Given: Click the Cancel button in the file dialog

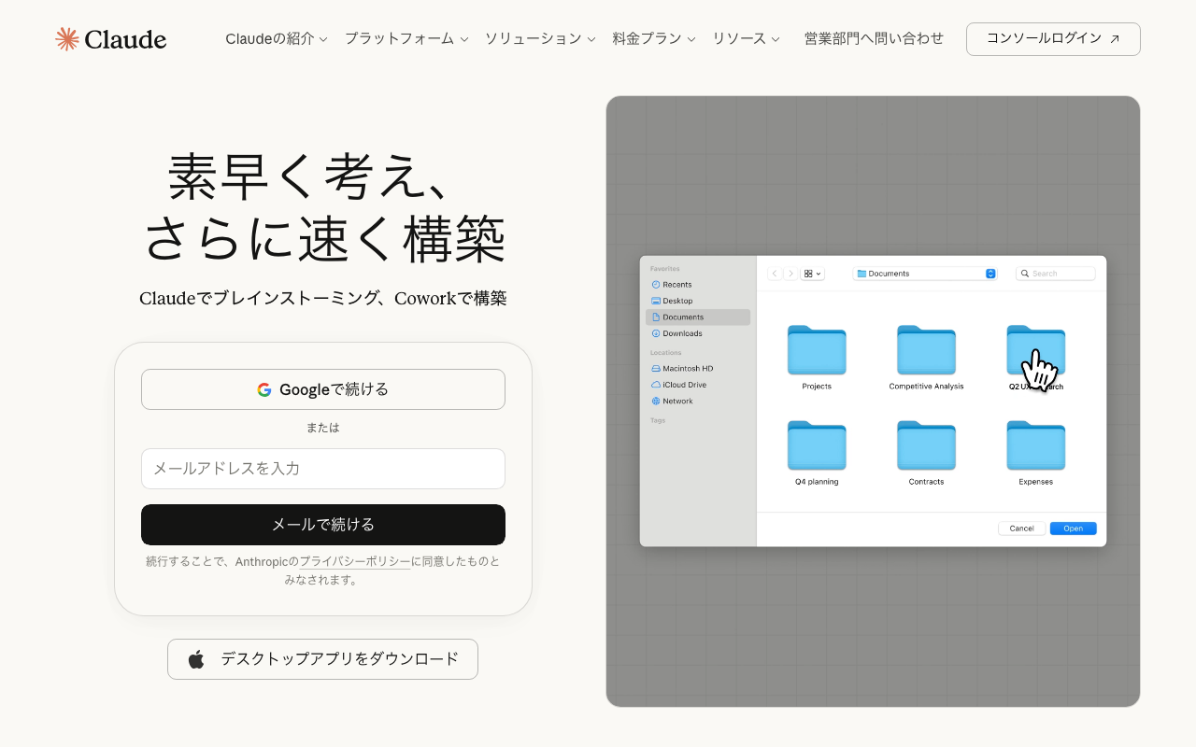Looking at the screenshot, I should [x=1021, y=529].
